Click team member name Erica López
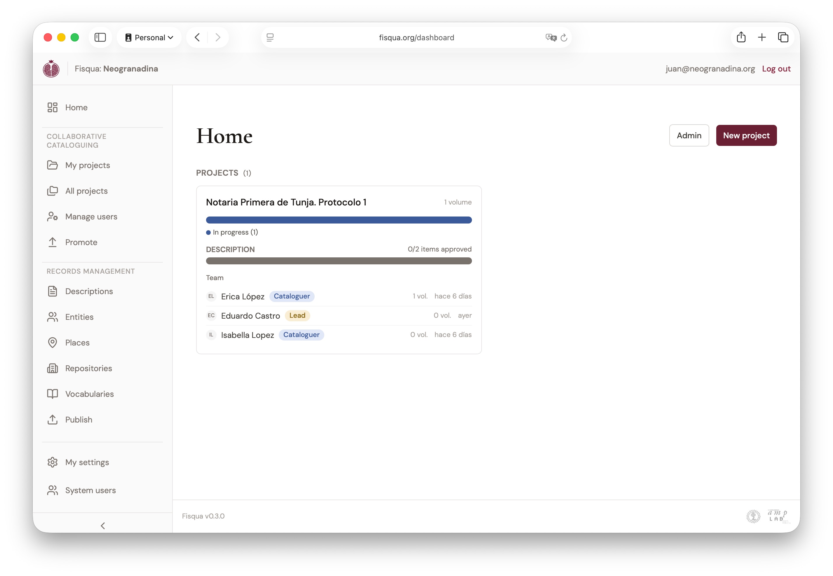 243,296
